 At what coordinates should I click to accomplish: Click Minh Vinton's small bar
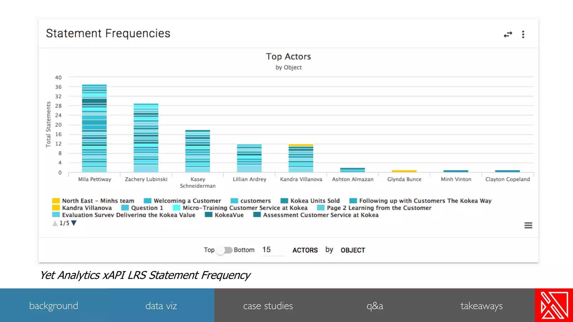click(x=456, y=171)
